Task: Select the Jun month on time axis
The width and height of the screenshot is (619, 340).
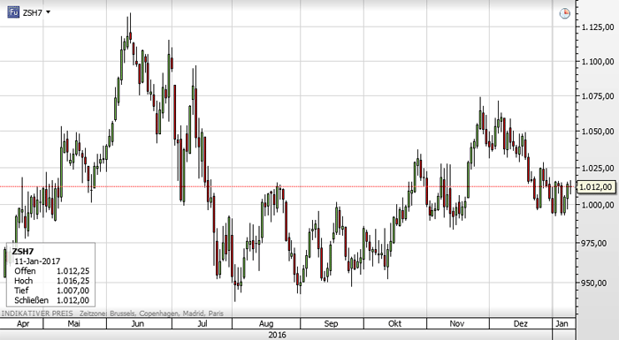Action: pyautogui.click(x=137, y=324)
